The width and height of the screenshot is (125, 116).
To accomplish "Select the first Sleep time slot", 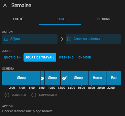I will click(x=21, y=78).
